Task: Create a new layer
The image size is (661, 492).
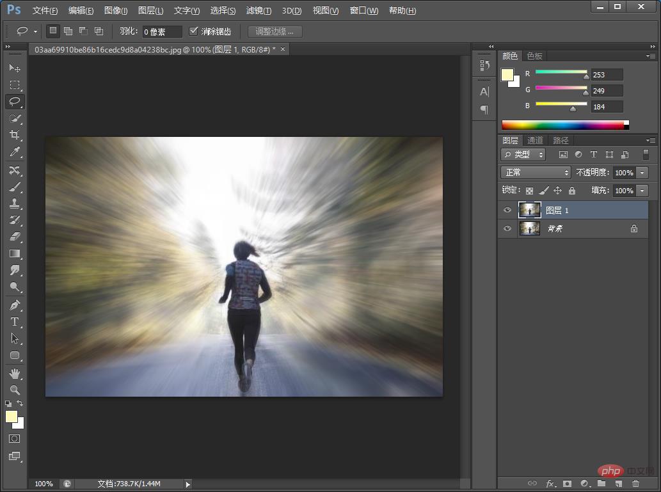Action: click(x=618, y=483)
